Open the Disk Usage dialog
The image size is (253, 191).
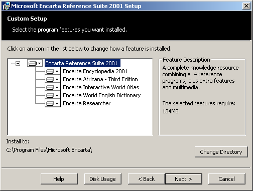pos(102,179)
